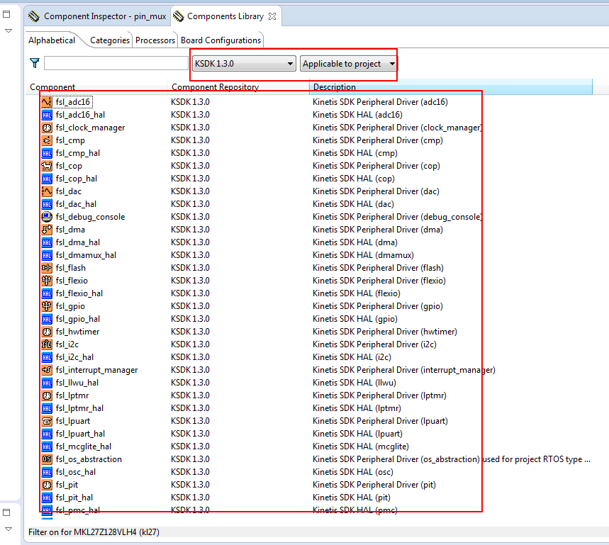Select the fsl_lptmr_hal component
Image resolution: width=609 pixels, height=545 pixels.
tap(79, 408)
